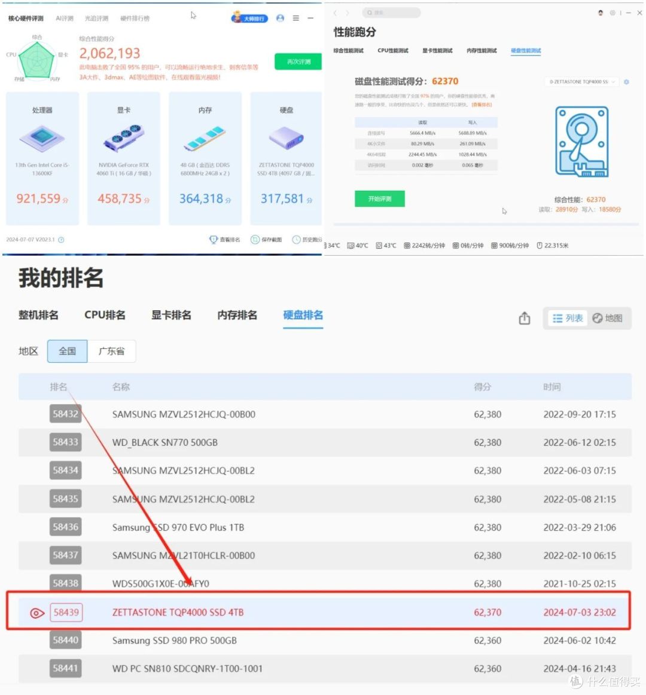This screenshot has width=646, height=695.
Task: Click the 43°C temperature status icon
Action: (379, 246)
